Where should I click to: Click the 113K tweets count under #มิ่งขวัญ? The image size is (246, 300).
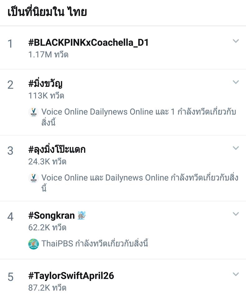tap(46, 96)
